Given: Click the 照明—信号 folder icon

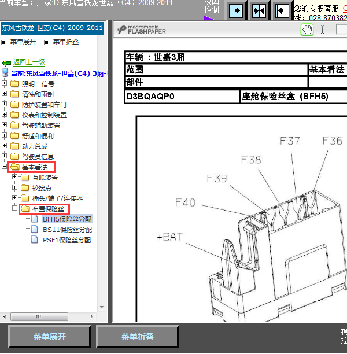Looking at the screenshot, I should 14,84.
